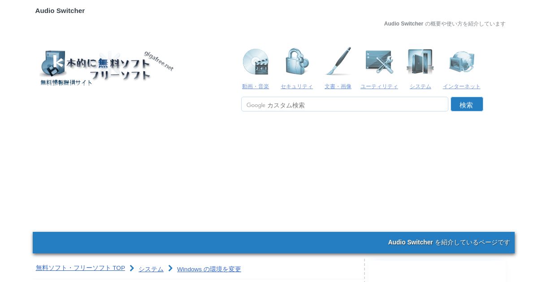The width and height of the screenshot is (538, 282).
Task: Focus the Google カスタム検索 search field
Action: (x=345, y=104)
